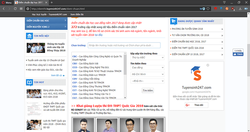Open Hồ Chí Minh location dropdown
The width and height of the screenshot is (250, 132).
pos(147,74)
